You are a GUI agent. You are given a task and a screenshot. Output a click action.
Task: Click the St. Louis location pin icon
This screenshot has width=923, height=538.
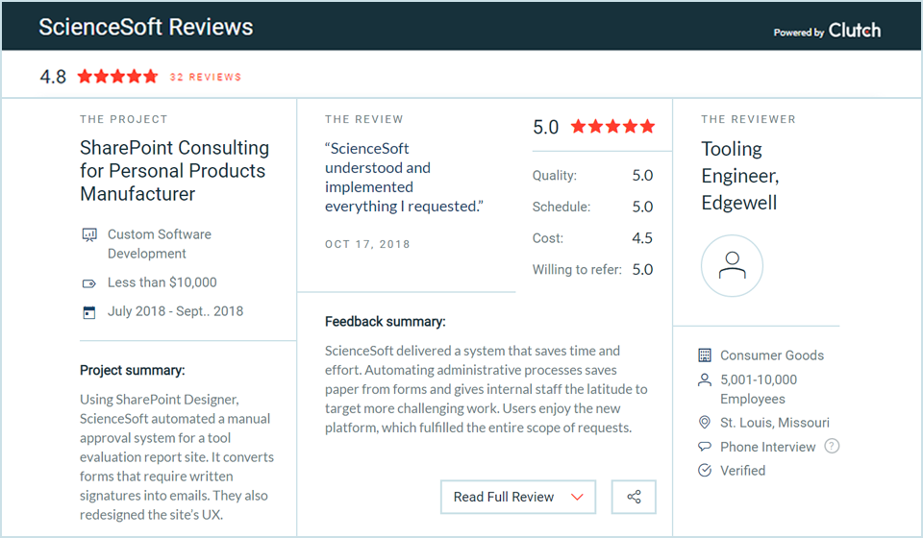coord(705,424)
